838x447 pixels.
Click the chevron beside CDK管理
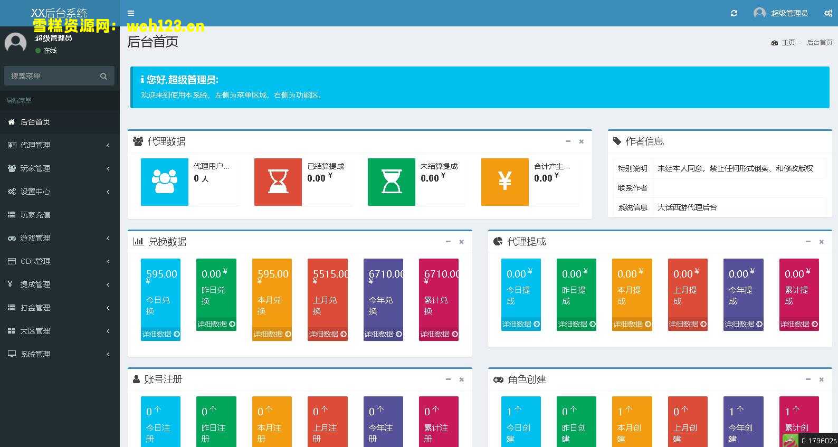pyautogui.click(x=108, y=261)
